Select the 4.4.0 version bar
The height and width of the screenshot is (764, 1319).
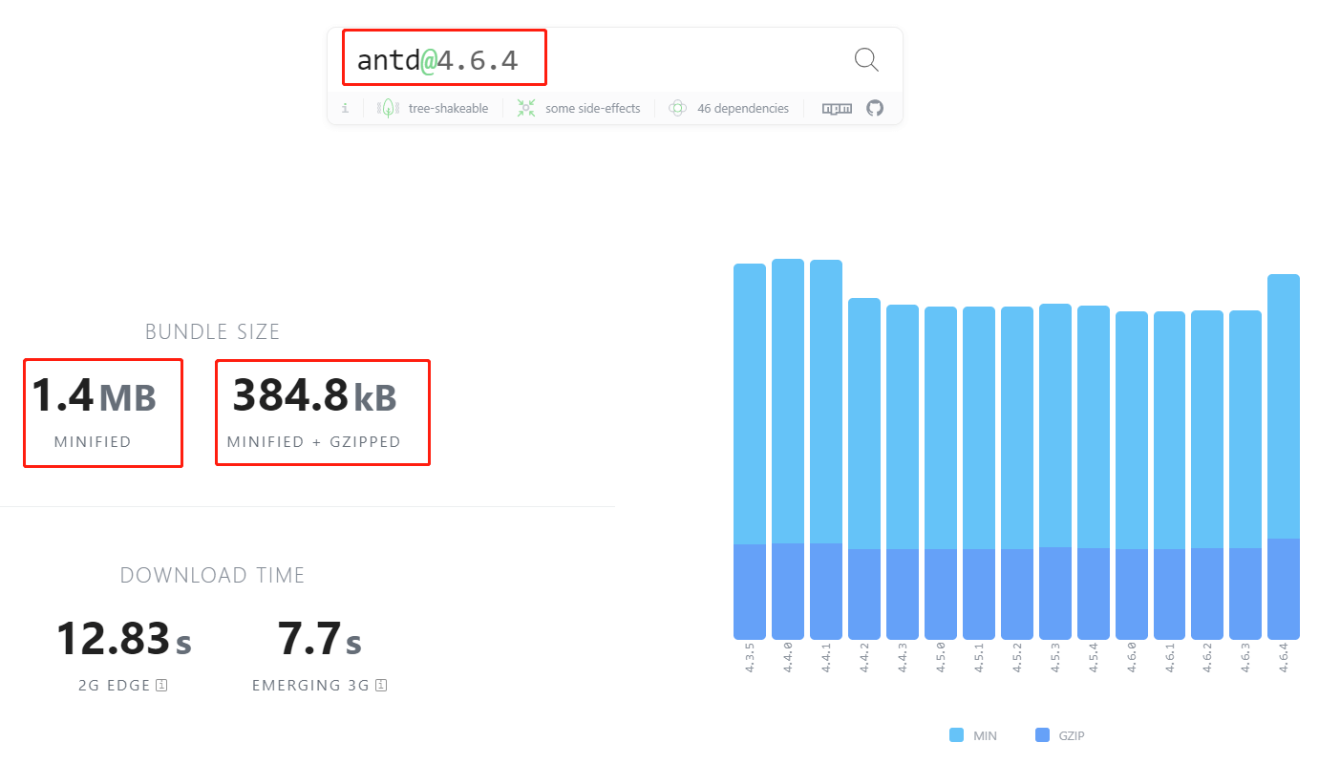click(x=788, y=449)
